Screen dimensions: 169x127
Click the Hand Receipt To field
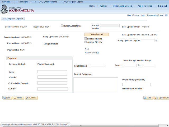click(x=149, y=65)
